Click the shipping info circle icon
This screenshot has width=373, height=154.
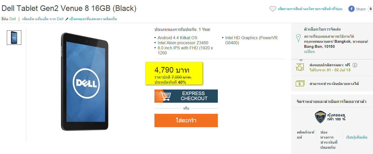tap(355, 65)
